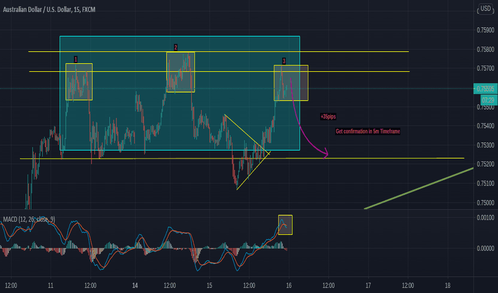Select the 'Get confirmation in 5m Timeframe' note
This screenshot has height=293, width=498.
coord(368,131)
